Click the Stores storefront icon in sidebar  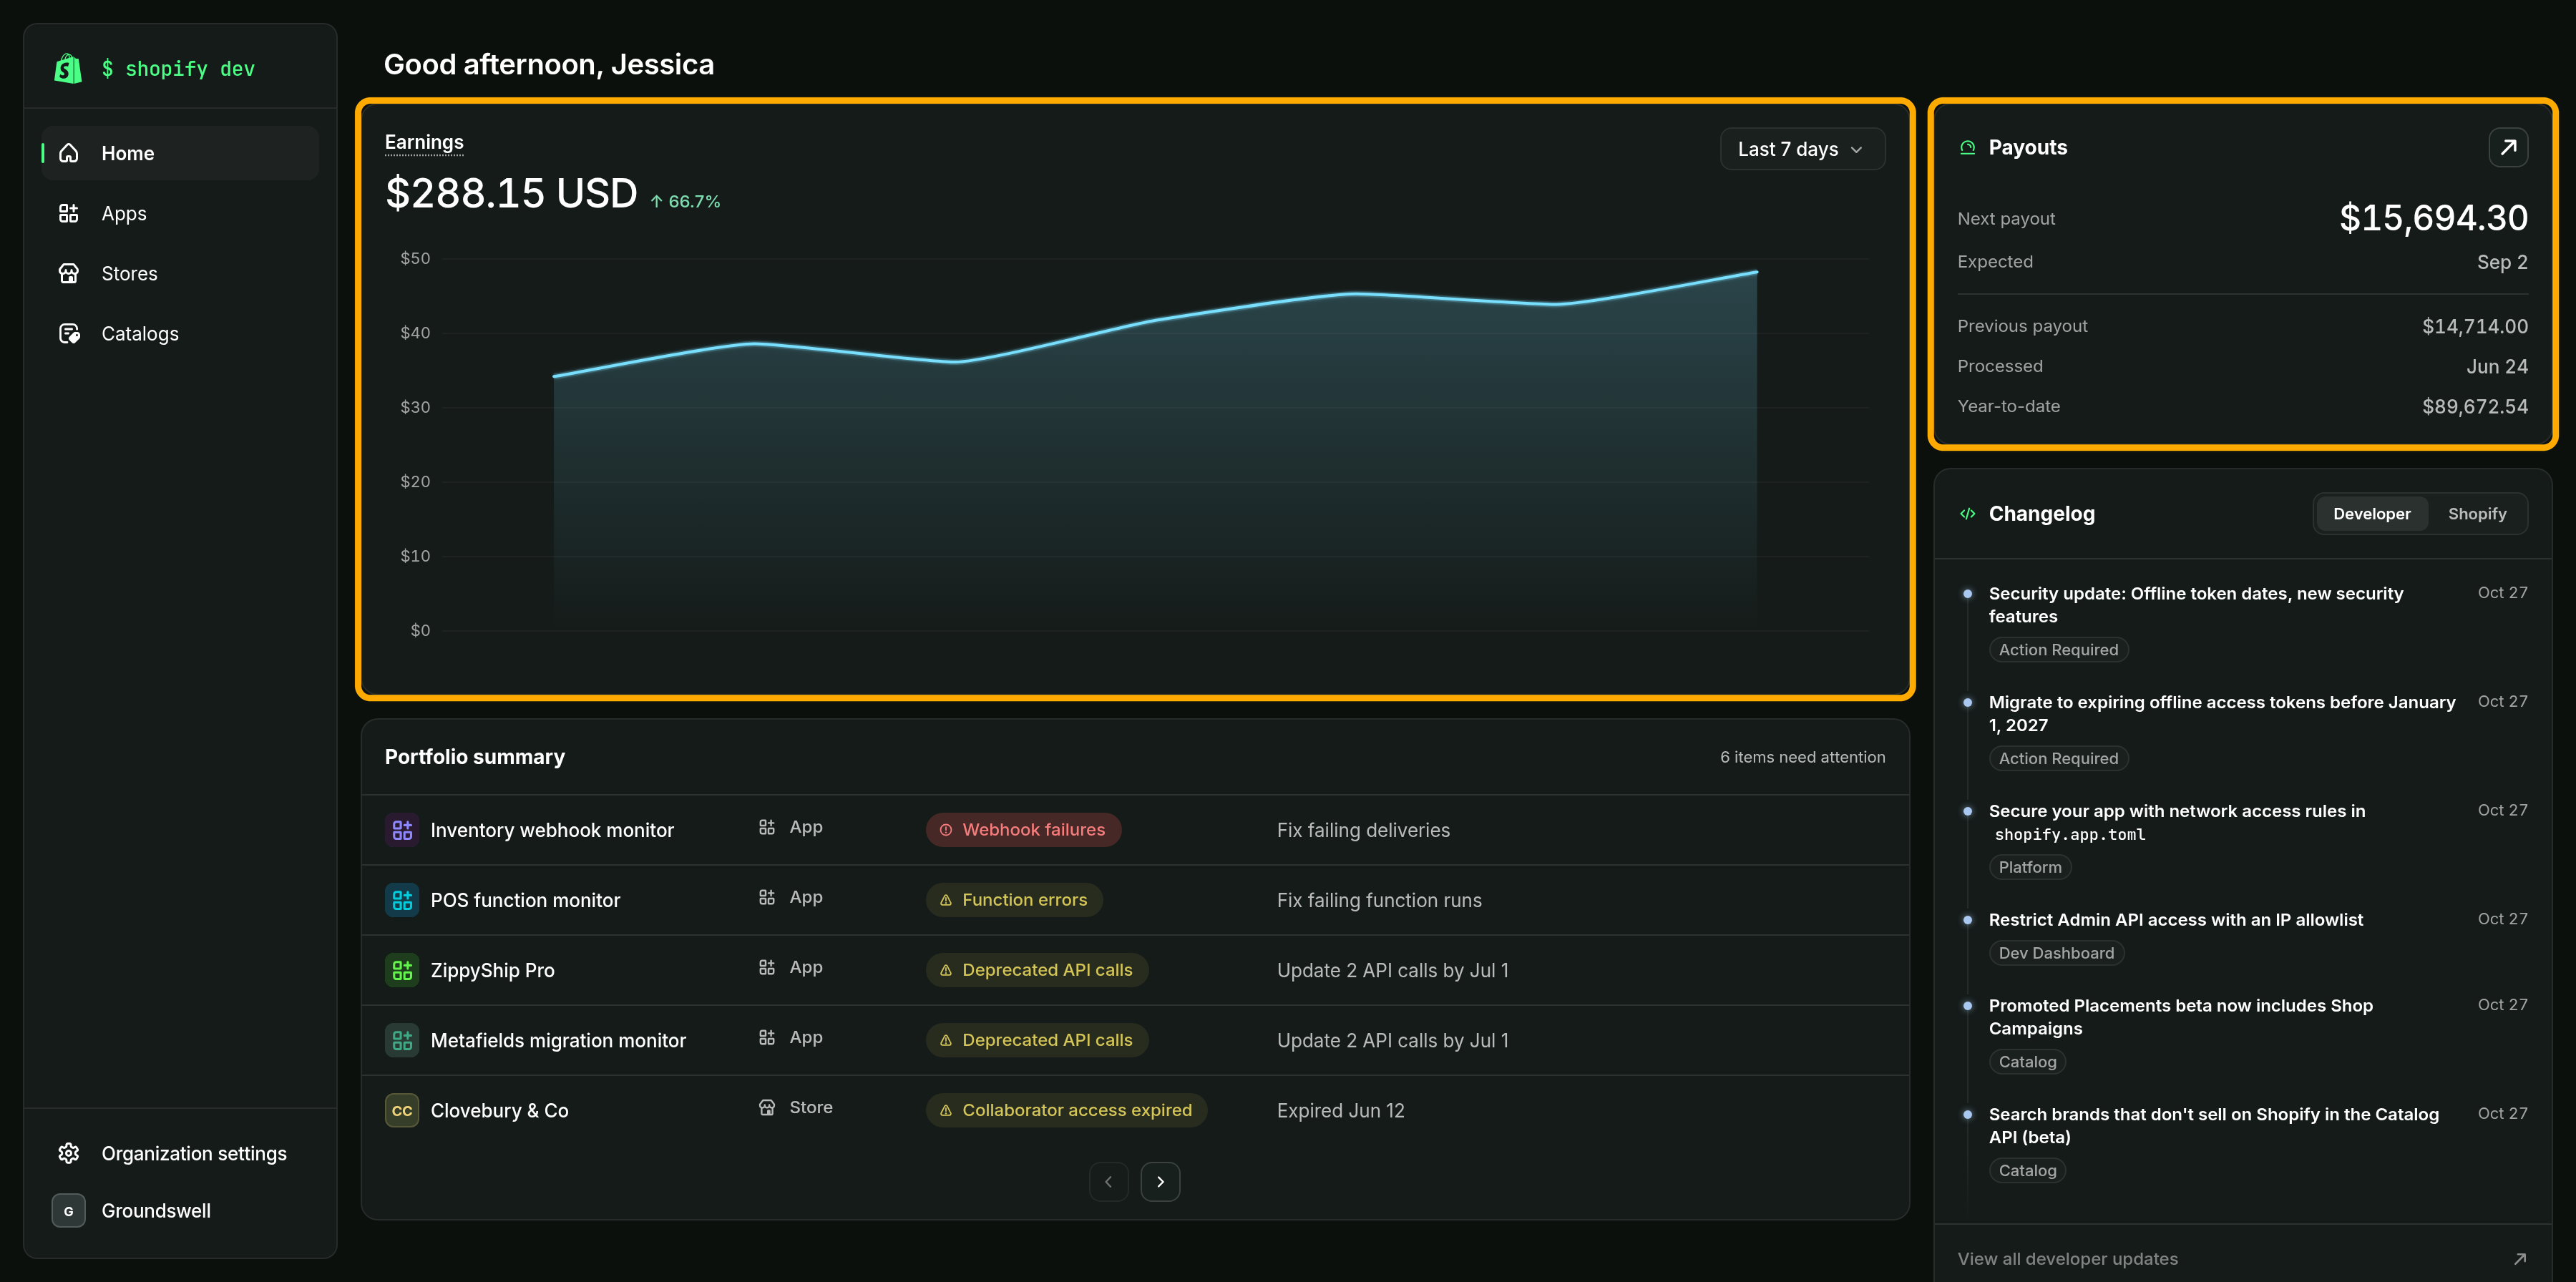point(69,273)
